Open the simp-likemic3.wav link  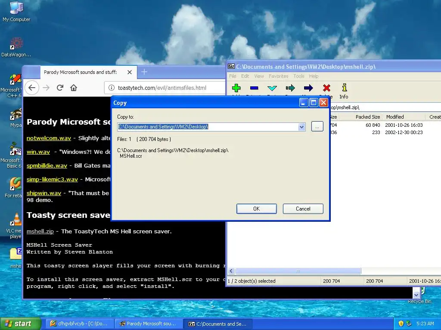coord(52,179)
